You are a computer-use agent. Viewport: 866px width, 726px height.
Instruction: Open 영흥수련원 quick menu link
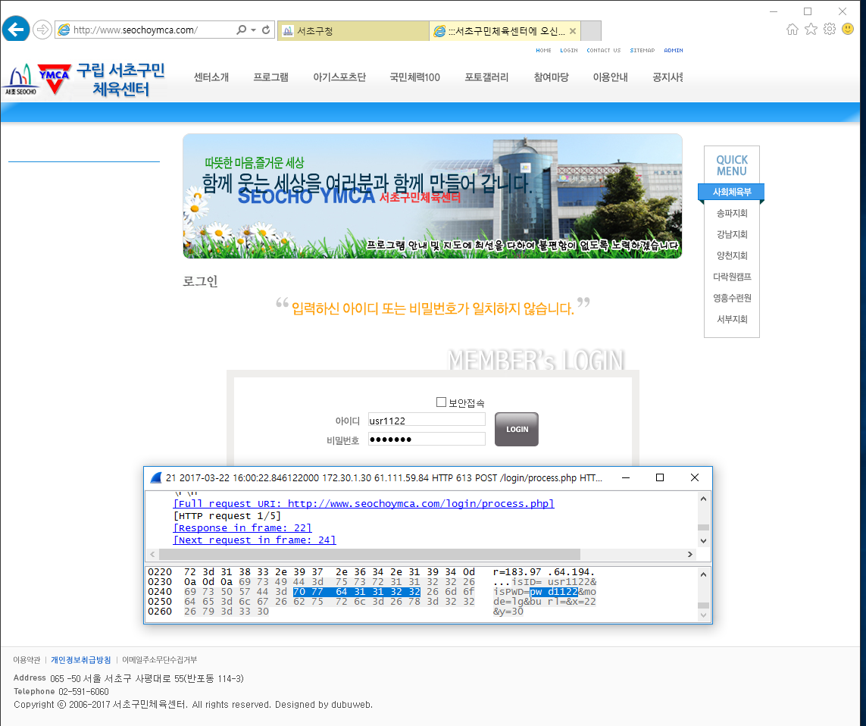tap(732, 298)
